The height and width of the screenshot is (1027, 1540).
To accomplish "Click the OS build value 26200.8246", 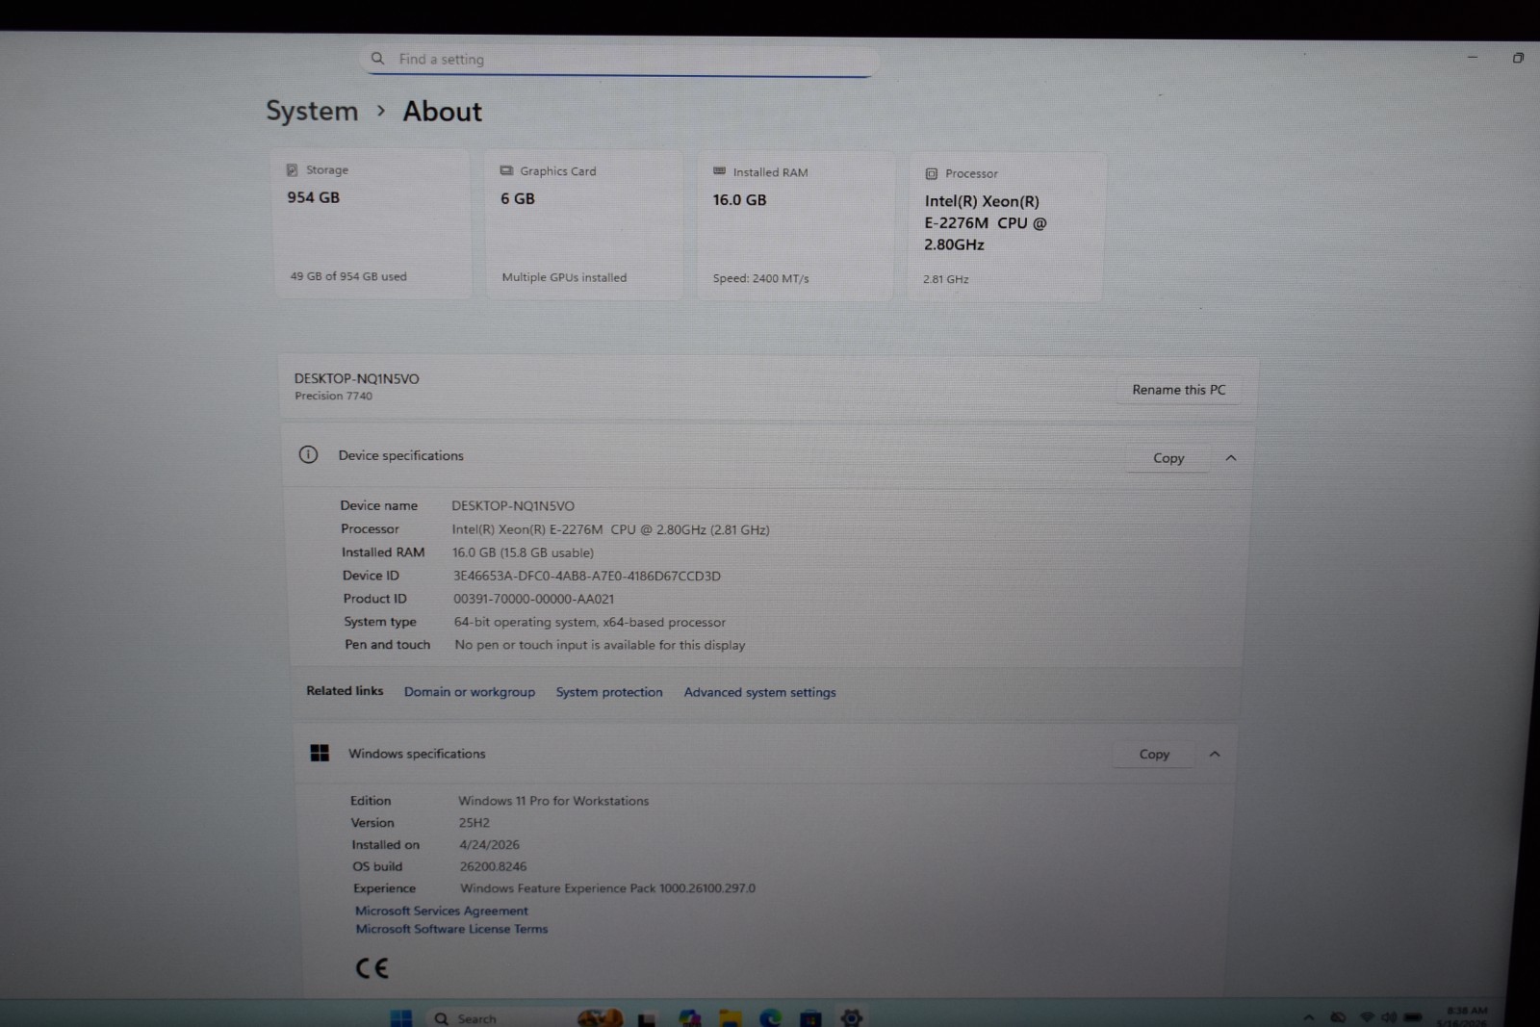I will click(493, 866).
